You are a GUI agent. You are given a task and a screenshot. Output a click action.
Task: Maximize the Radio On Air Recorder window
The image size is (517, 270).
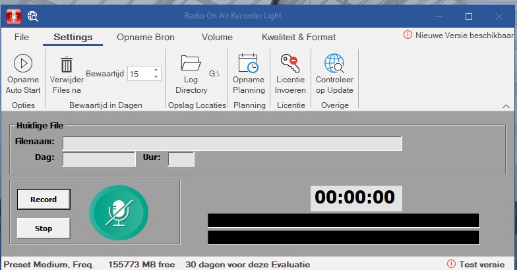tap(468, 16)
